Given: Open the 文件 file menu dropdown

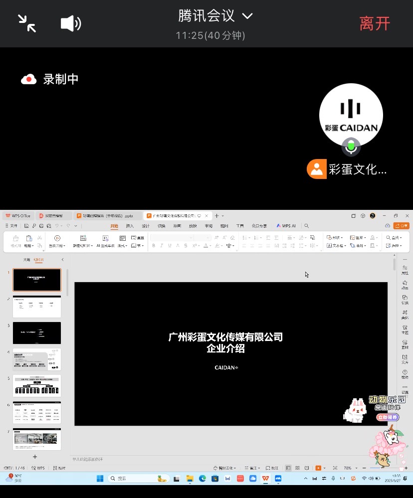Looking at the screenshot, I should click(x=11, y=226).
